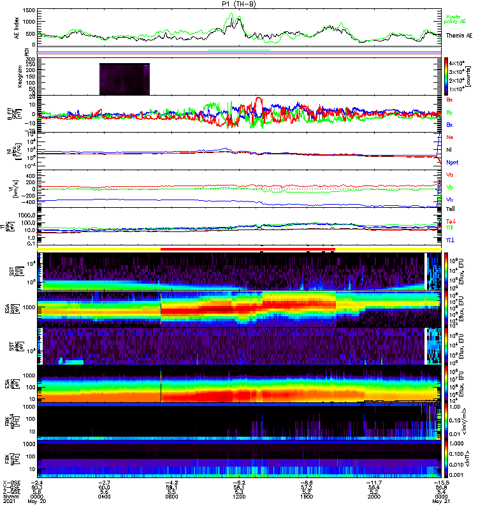This screenshot has height=510, width=478.
Task: Click the green Viy velocity legend label
Action: [449, 187]
